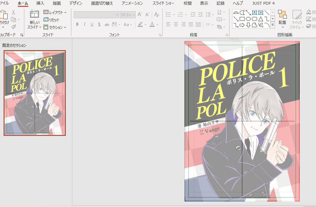The height and width of the screenshot is (207, 316).
Task: Expand the shapes gallery More arrow
Action: (x=272, y=25)
